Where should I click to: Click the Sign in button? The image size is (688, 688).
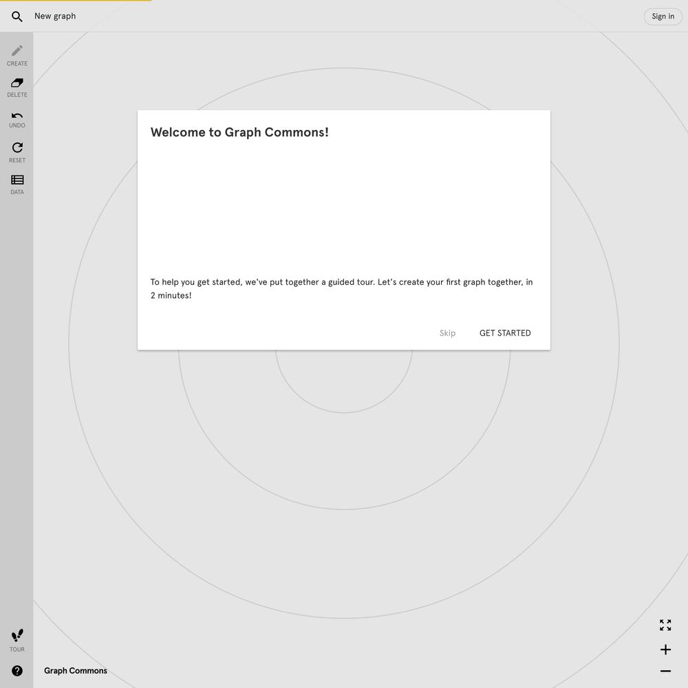(663, 17)
